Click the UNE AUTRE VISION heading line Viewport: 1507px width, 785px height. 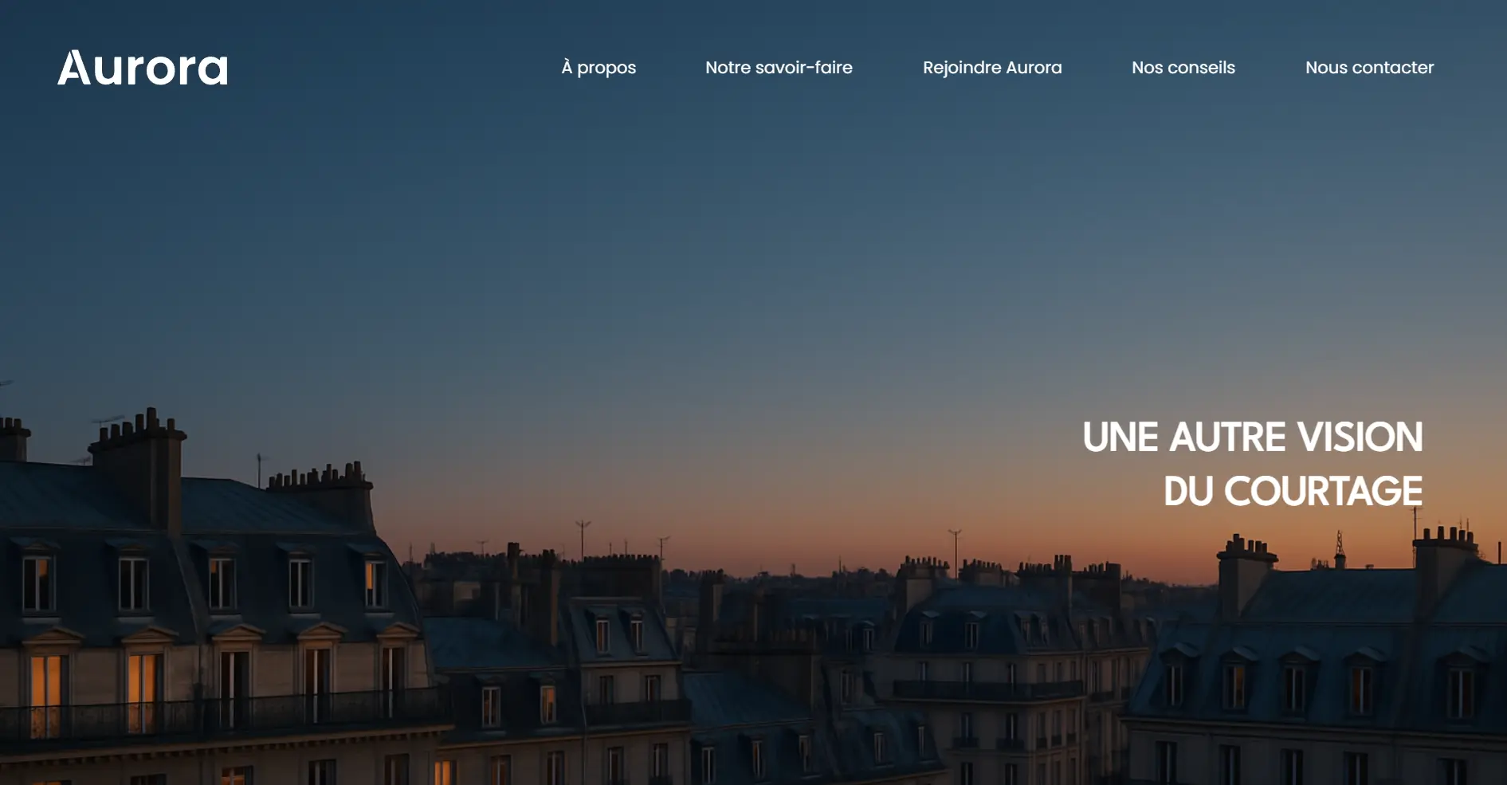pos(1253,437)
